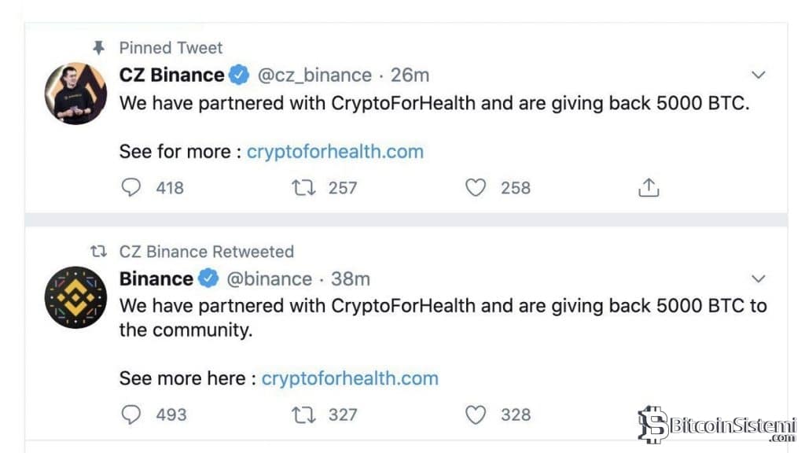Click the CZ Binance display name
Viewport: 805px width, 453px height.
(171, 75)
